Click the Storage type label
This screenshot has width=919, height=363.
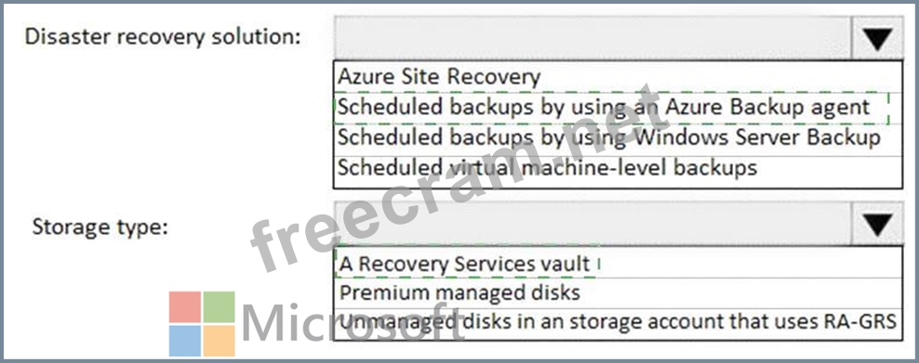click(100, 227)
